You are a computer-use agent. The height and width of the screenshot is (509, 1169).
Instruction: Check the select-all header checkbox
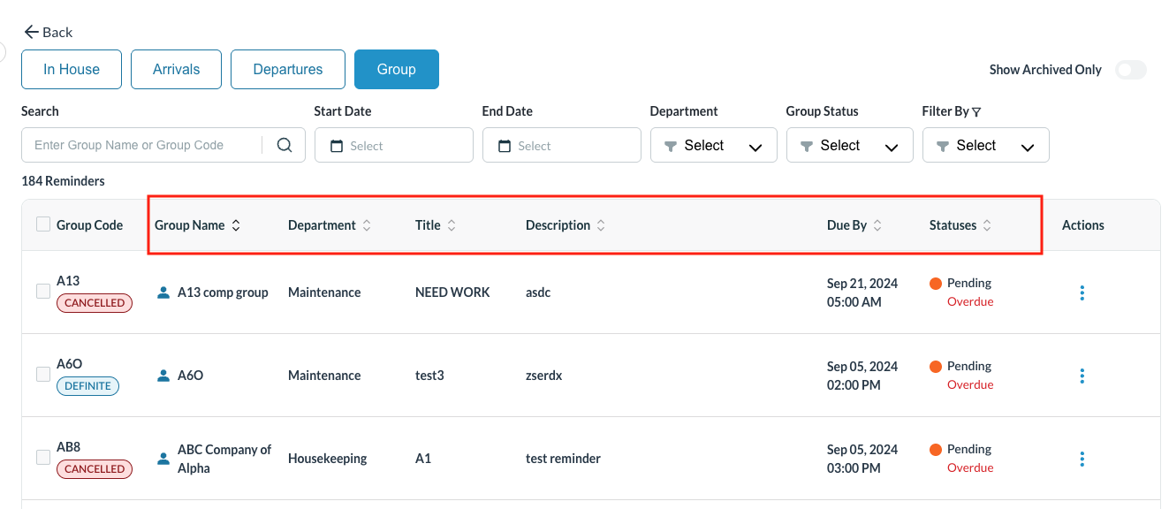pyautogui.click(x=43, y=224)
